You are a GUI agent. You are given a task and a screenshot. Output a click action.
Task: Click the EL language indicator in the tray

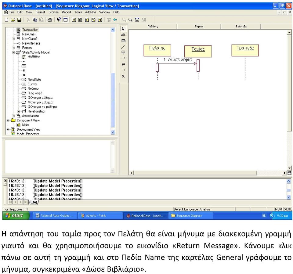pos(264,216)
